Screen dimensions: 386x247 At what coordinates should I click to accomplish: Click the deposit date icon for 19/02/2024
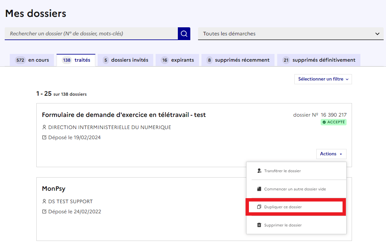[x=44, y=137]
